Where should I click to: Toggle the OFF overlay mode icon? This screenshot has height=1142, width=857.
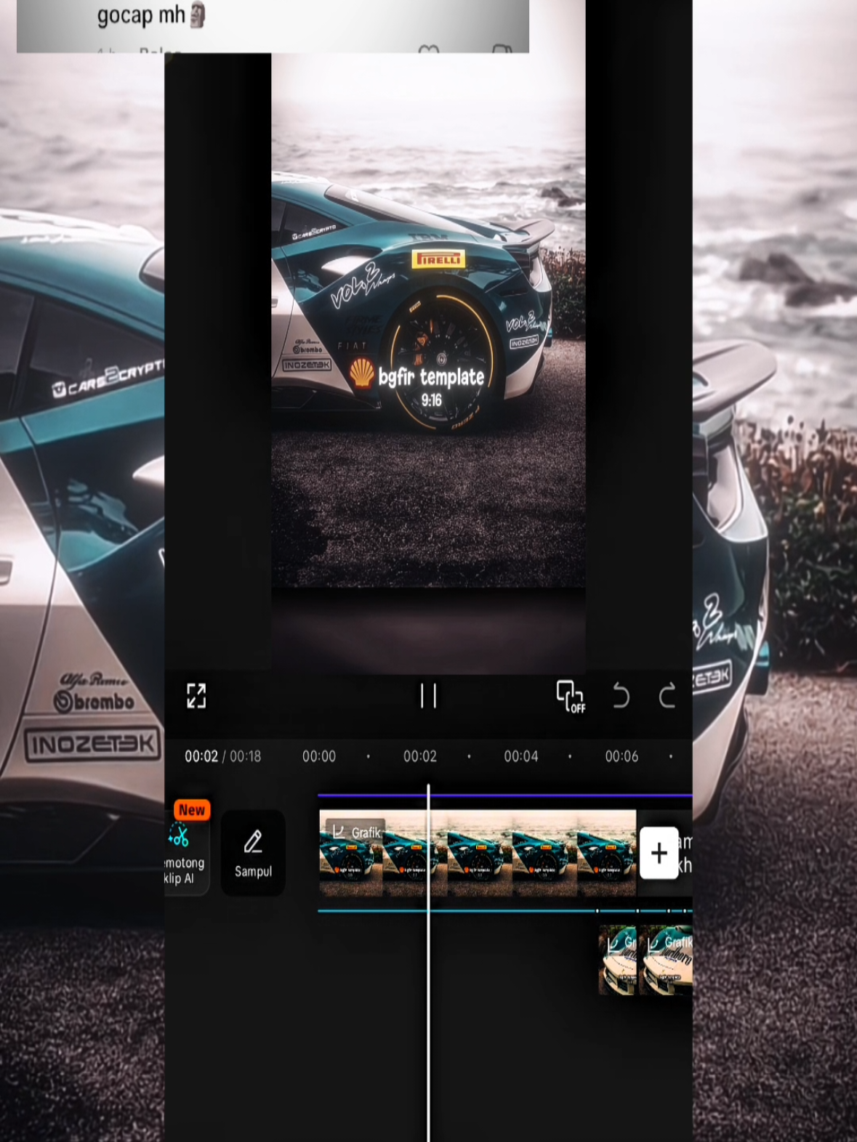click(x=571, y=697)
